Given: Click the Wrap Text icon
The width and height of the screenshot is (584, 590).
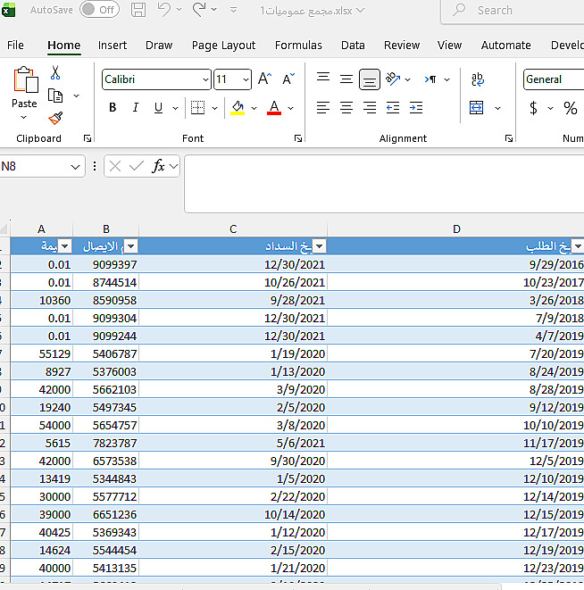Looking at the screenshot, I should [478, 79].
